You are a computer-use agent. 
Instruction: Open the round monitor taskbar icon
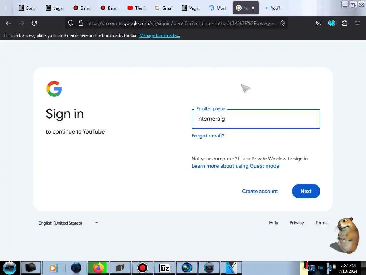coord(209,268)
